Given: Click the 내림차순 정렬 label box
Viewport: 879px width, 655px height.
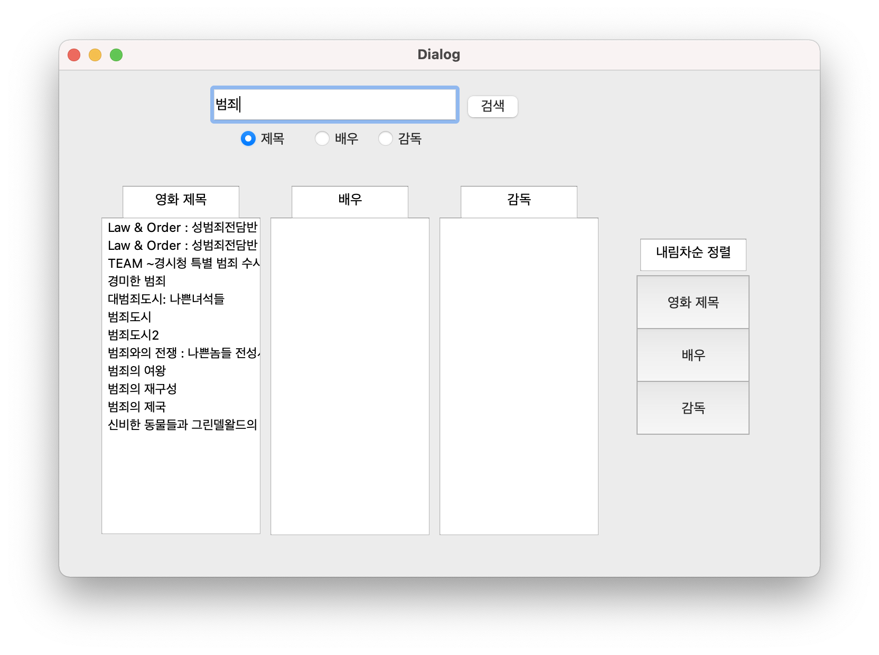Looking at the screenshot, I should 693,255.
